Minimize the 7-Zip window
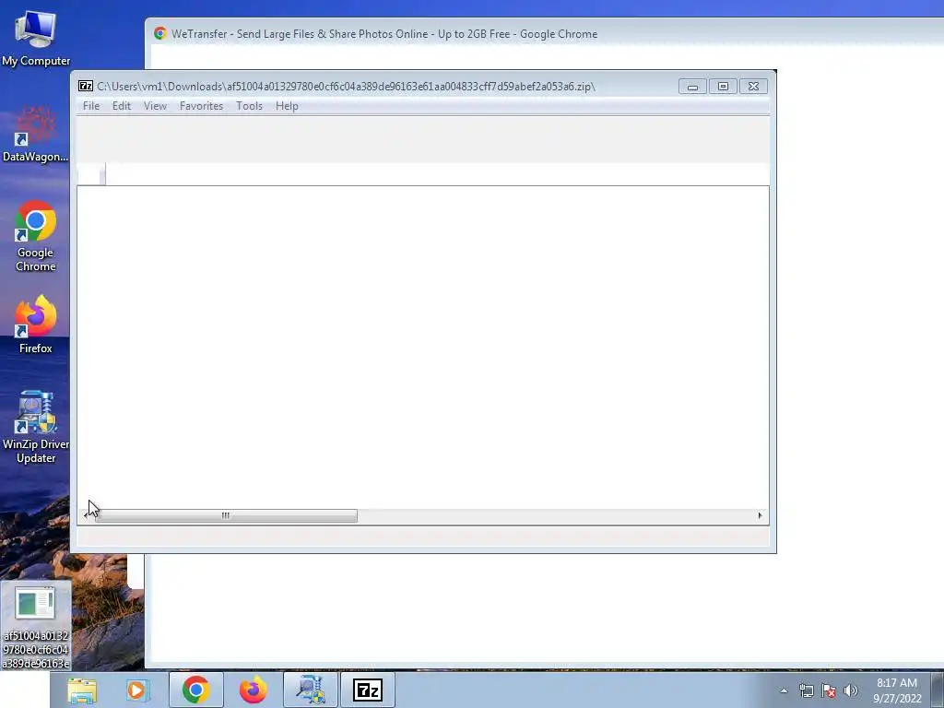944x708 pixels. 692,87
